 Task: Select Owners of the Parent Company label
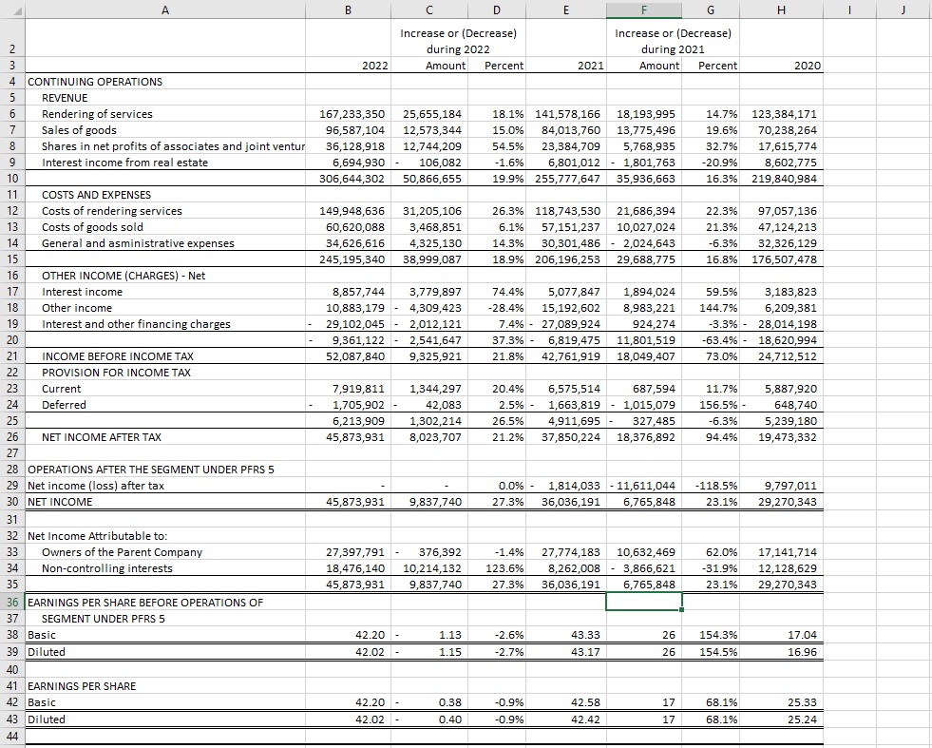[122, 552]
